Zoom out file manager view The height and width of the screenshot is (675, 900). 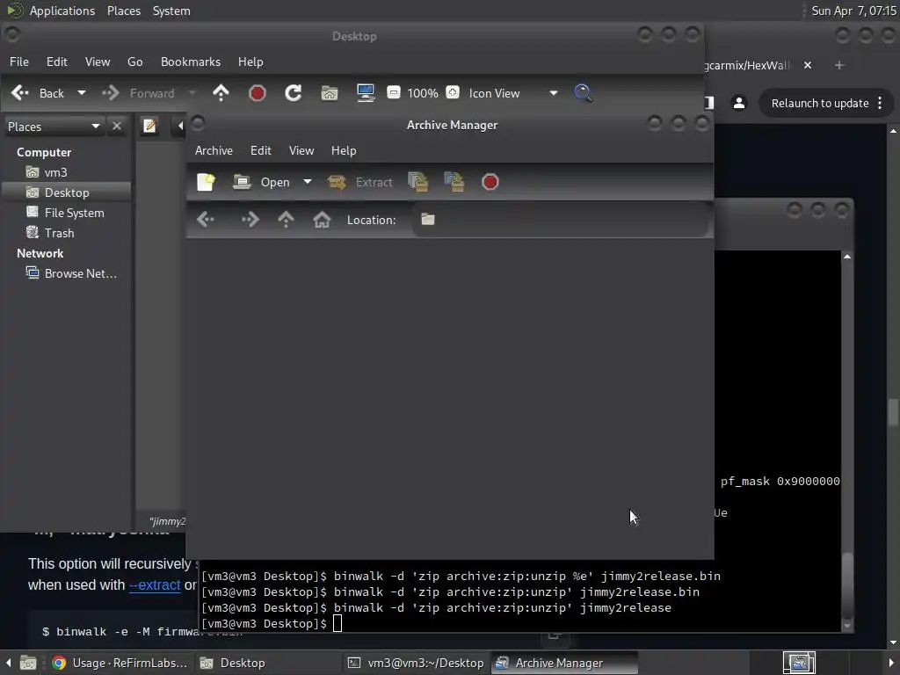click(393, 92)
